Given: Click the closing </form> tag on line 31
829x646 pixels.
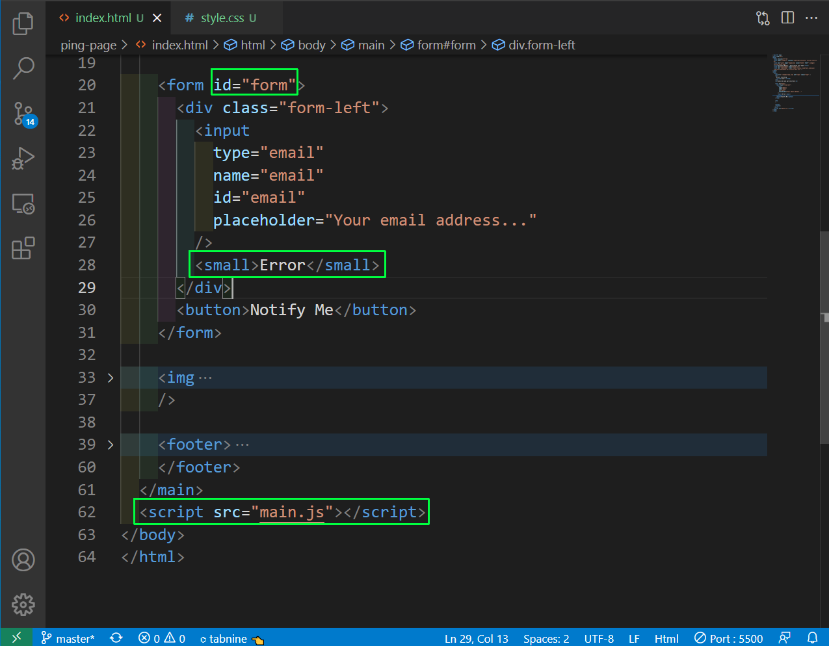Looking at the screenshot, I should click(x=190, y=333).
